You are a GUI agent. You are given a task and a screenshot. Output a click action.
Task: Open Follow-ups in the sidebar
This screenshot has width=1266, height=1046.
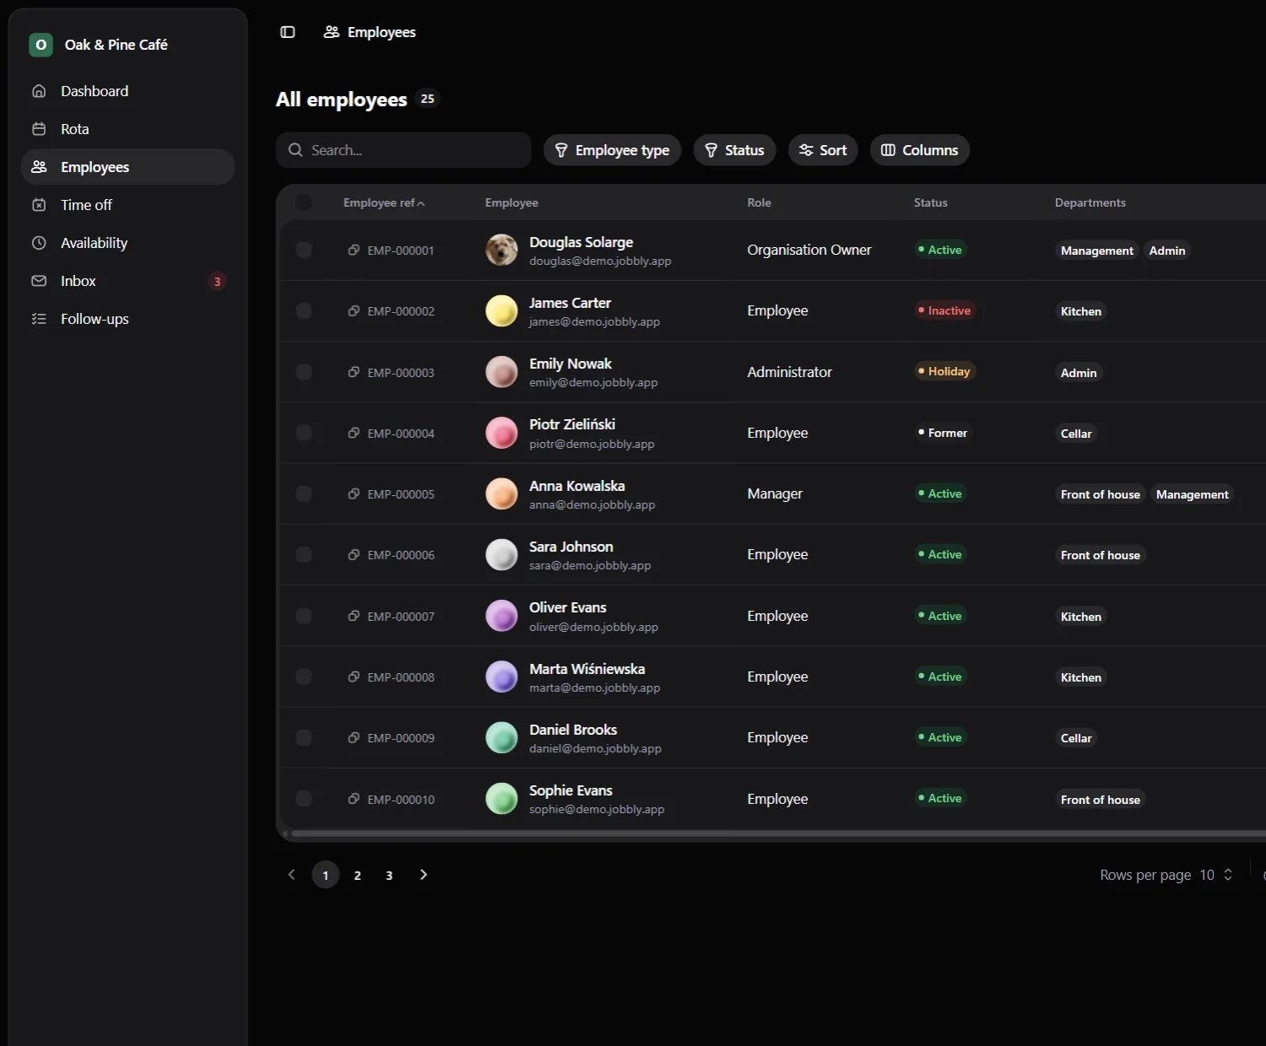point(127,319)
